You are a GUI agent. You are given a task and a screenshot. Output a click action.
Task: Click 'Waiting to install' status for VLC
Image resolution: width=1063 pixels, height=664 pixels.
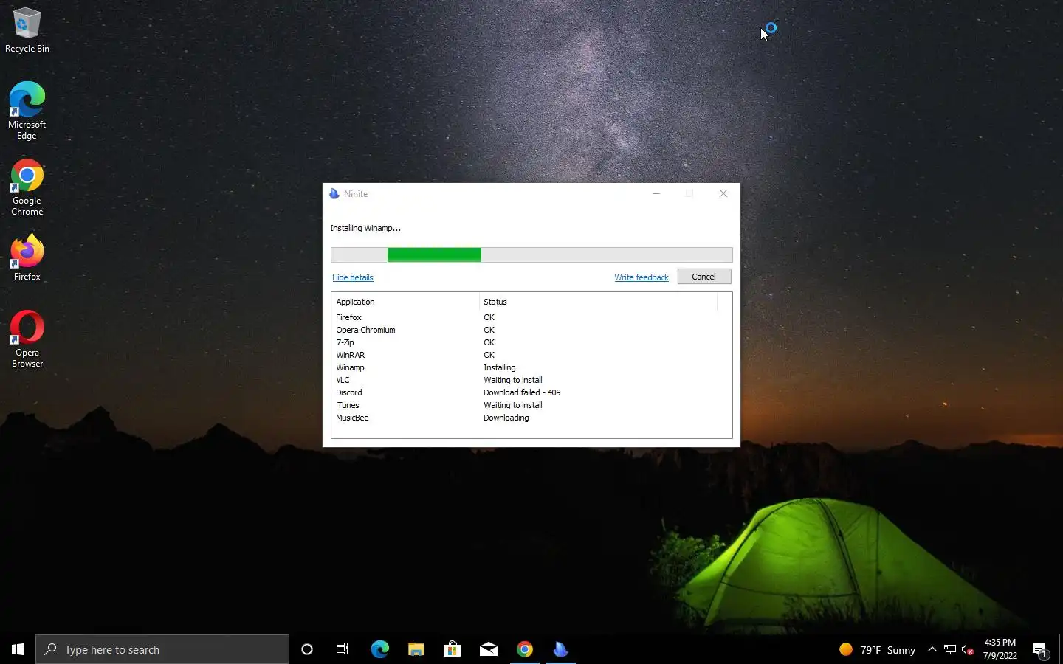(x=513, y=380)
